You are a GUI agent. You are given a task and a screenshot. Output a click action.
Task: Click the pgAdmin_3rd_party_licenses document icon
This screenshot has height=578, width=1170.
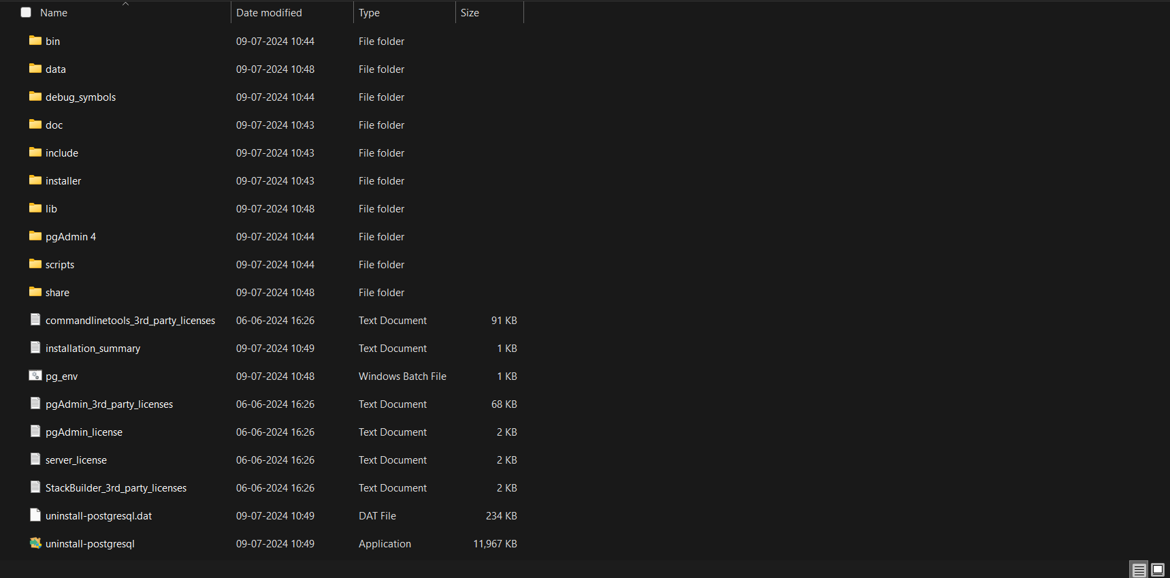(35, 403)
